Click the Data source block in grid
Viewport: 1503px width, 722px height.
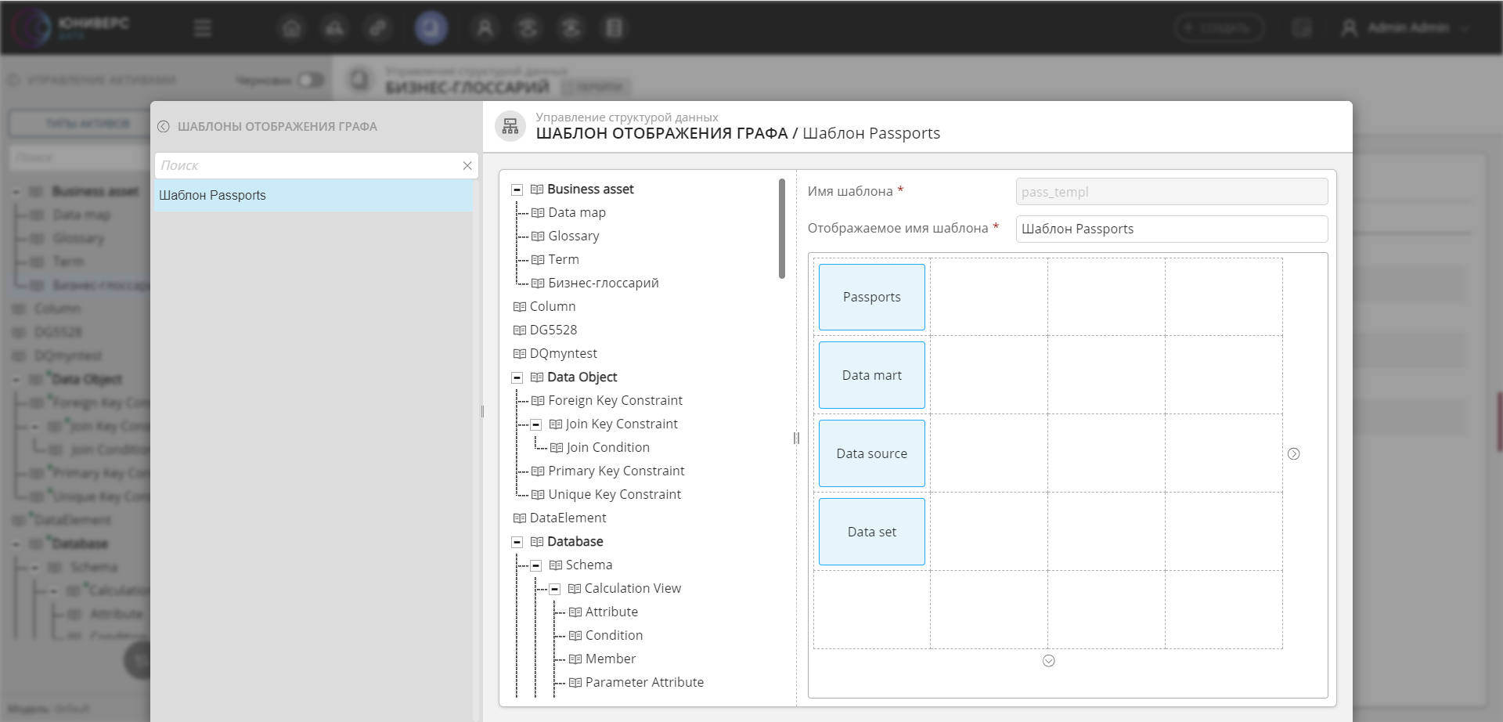(x=871, y=454)
